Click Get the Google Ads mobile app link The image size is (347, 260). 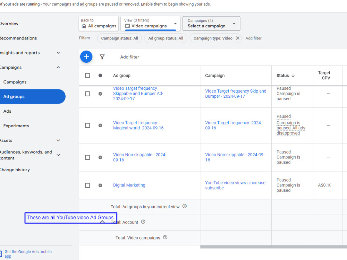(x=28, y=254)
